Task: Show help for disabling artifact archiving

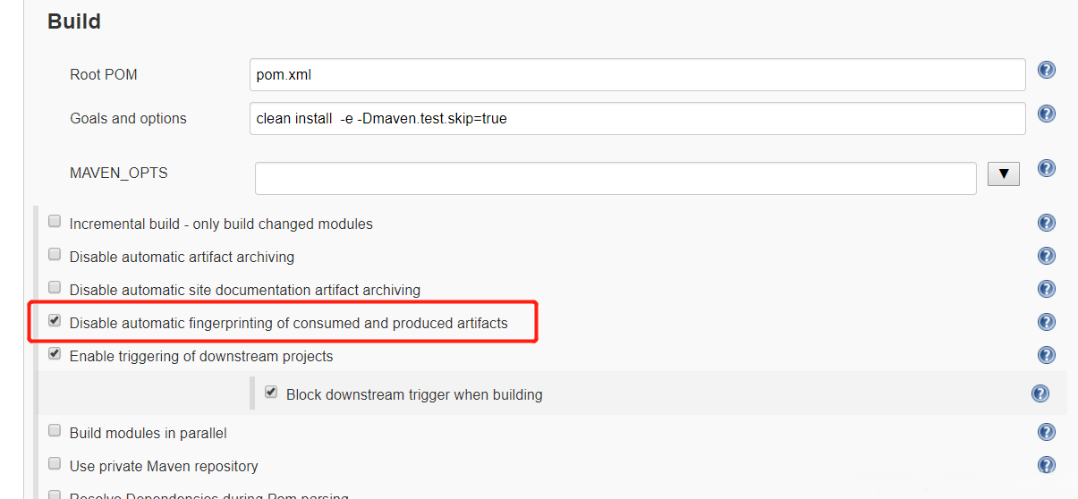Action: [1046, 256]
